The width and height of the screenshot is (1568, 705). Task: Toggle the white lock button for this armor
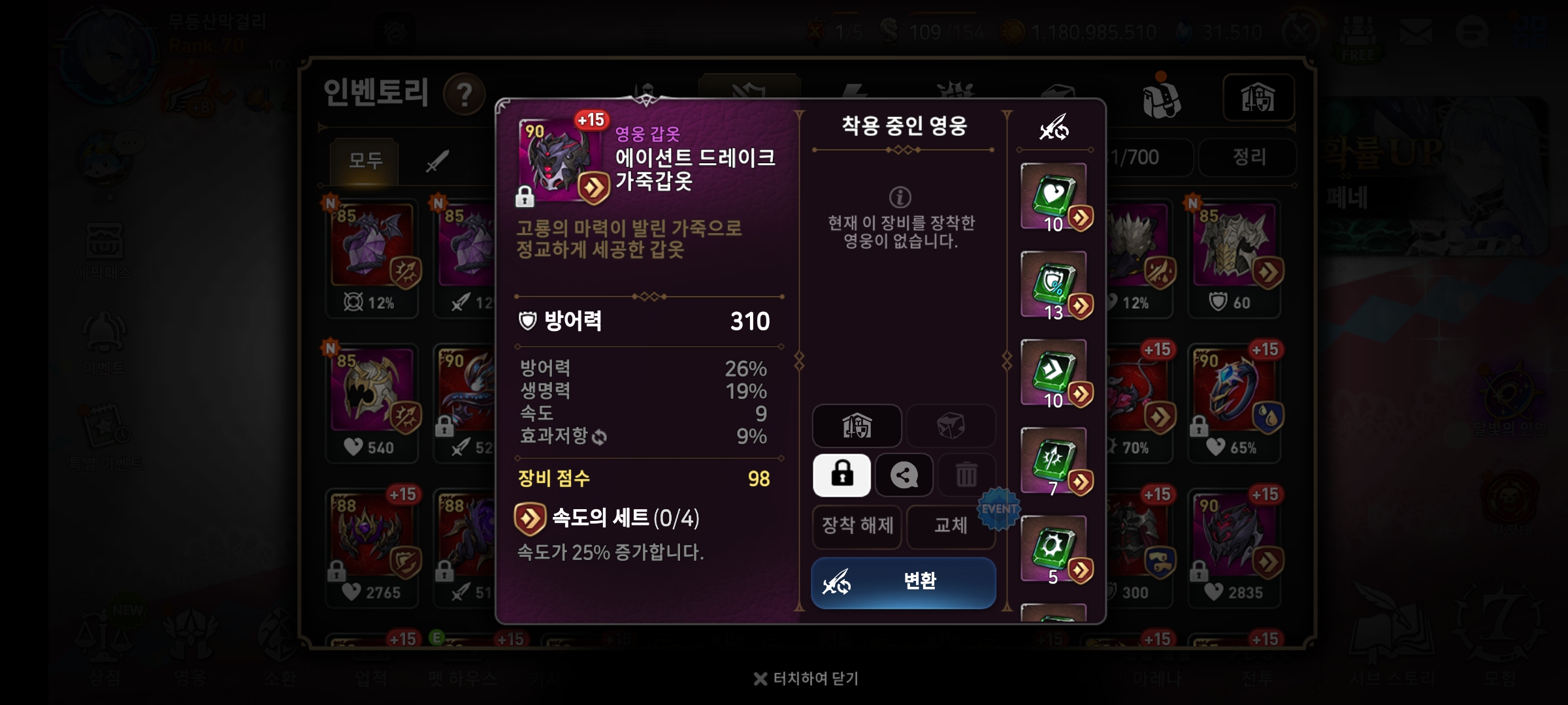pyautogui.click(x=841, y=475)
